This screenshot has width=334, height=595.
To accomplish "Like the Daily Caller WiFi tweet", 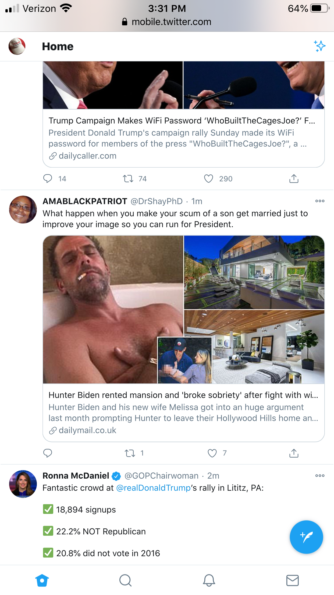I will 209,179.
